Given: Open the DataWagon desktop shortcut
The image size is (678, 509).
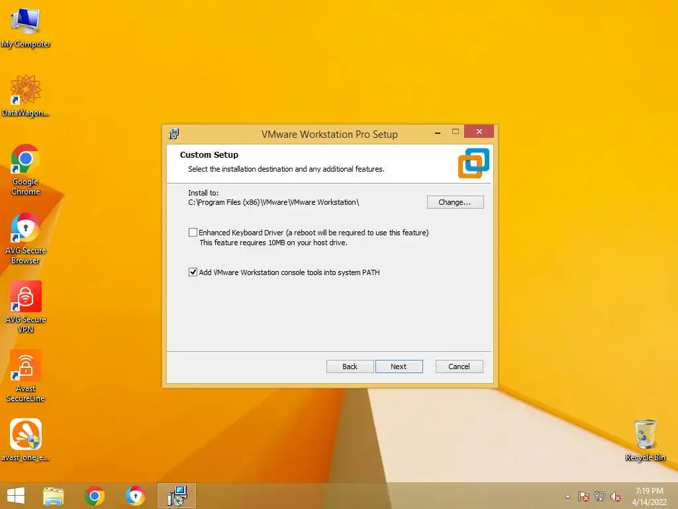Looking at the screenshot, I should pyautogui.click(x=26, y=95).
